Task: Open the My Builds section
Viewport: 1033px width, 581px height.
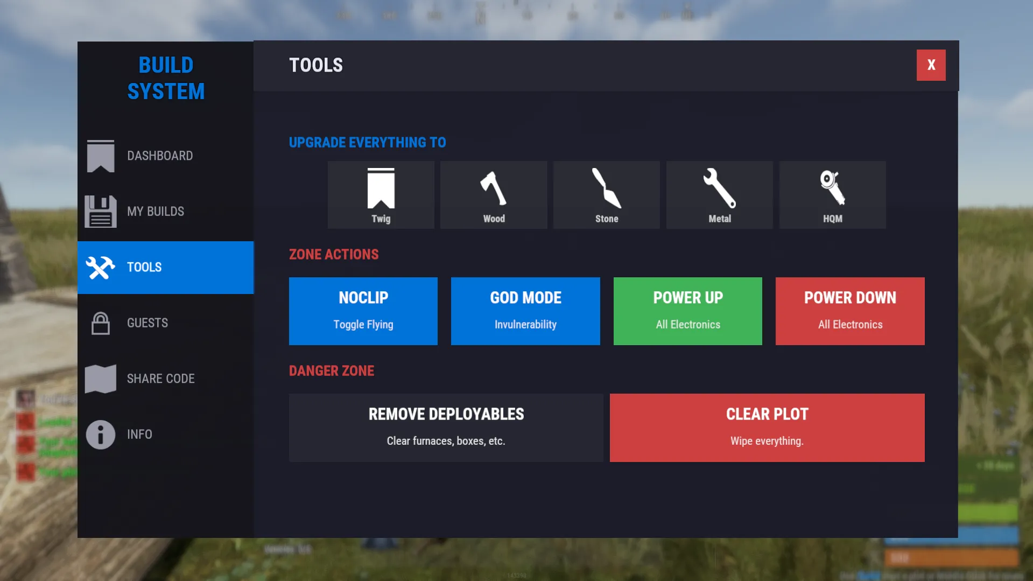Action: pos(166,212)
